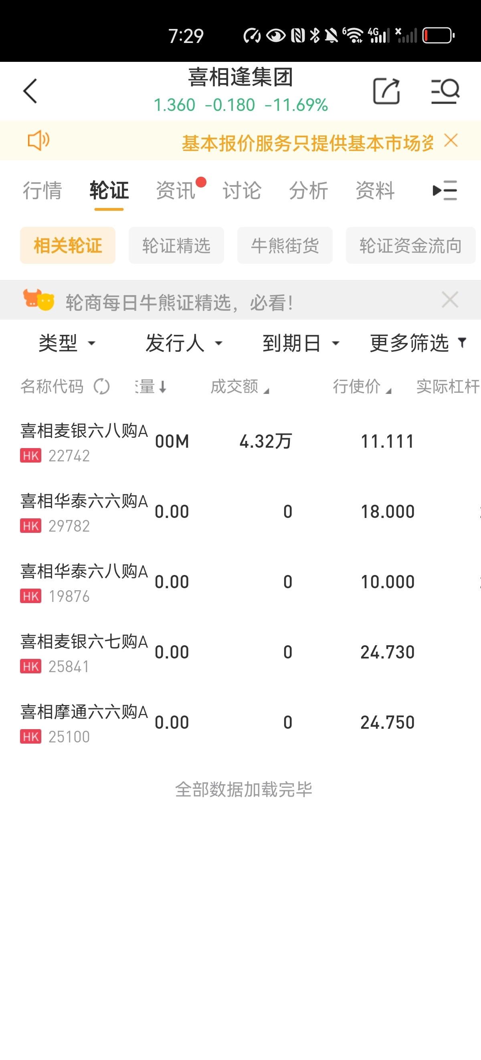
Task: Tap the refresh circle beside 名称代码
Action: pyautogui.click(x=101, y=386)
